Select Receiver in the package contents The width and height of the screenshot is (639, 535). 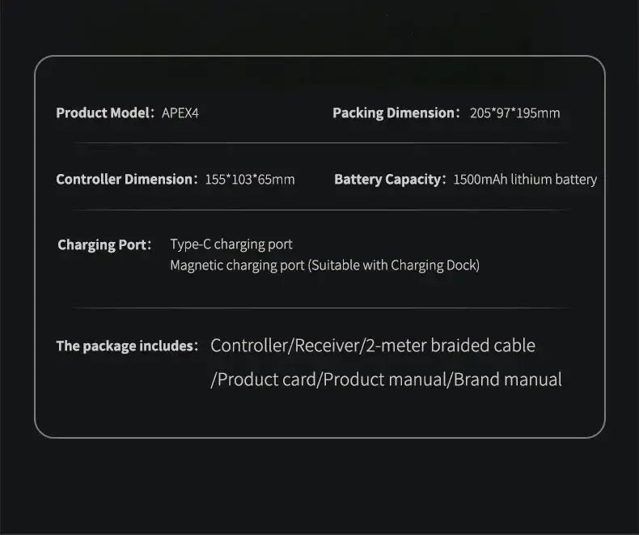click(x=327, y=346)
